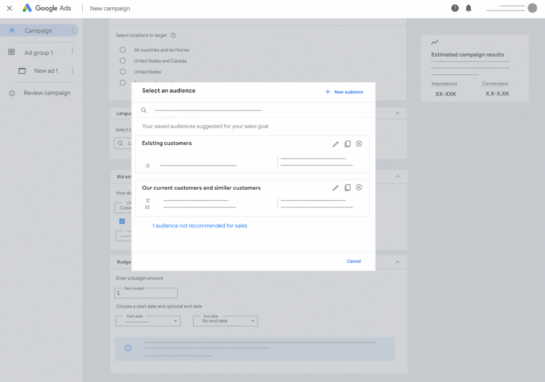Select the partly hidden fourth location radio

coord(122,83)
